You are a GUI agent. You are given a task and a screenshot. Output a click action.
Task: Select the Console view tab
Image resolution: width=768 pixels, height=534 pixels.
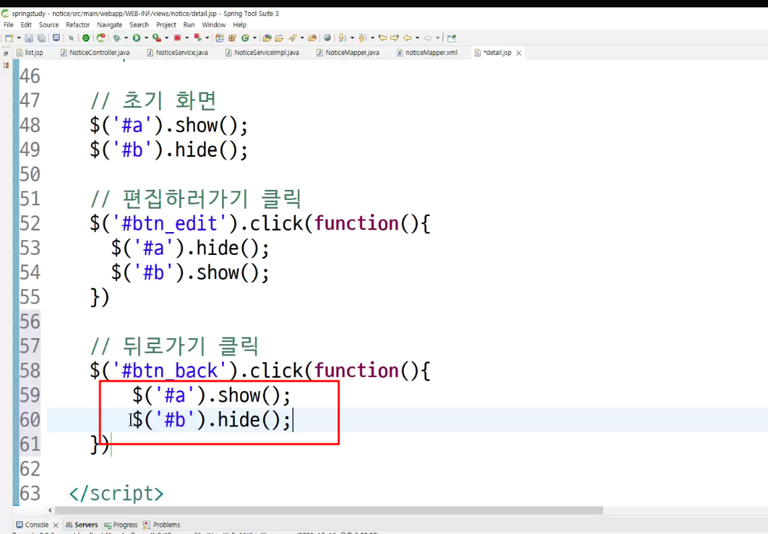pyautogui.click(x=32, y=525)
